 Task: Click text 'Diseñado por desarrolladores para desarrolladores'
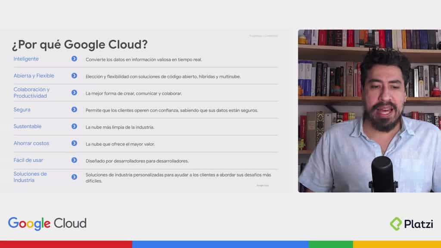[137, 161]
